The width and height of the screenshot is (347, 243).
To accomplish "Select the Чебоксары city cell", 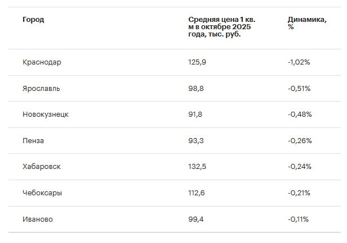I will [43, 193].
